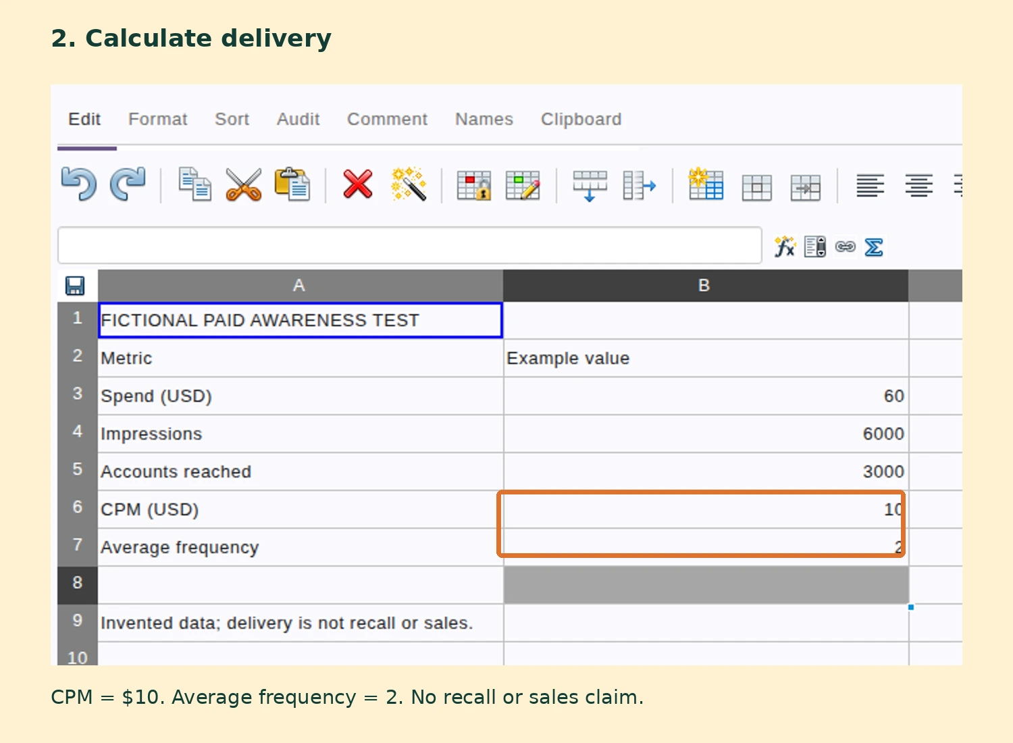Open the Format tab
The image size is (1013, 743).
click(x=158, y=120)
